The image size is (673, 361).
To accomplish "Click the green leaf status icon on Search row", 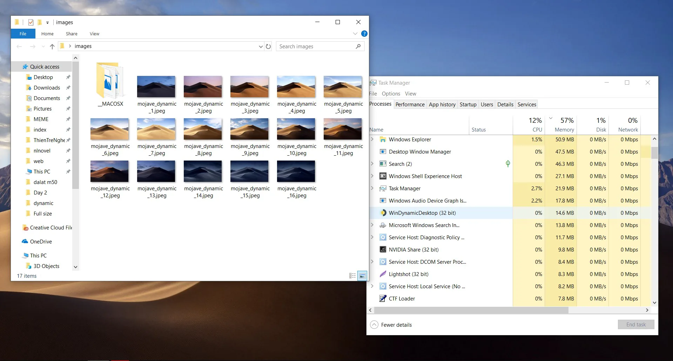I will point(508,164).
